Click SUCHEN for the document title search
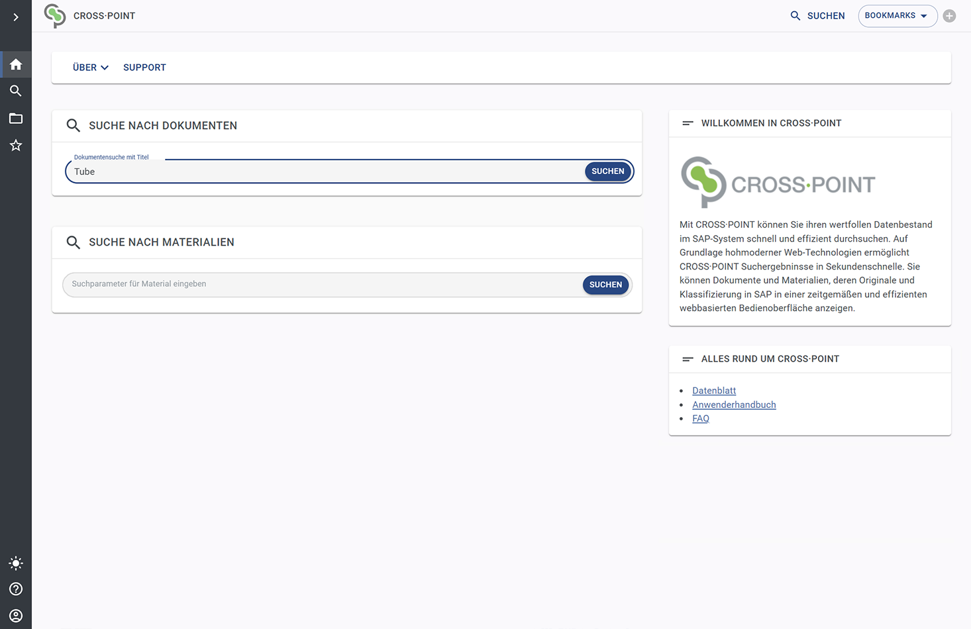The width and height of the screenshot is (971, 629). tap(607, 171)
